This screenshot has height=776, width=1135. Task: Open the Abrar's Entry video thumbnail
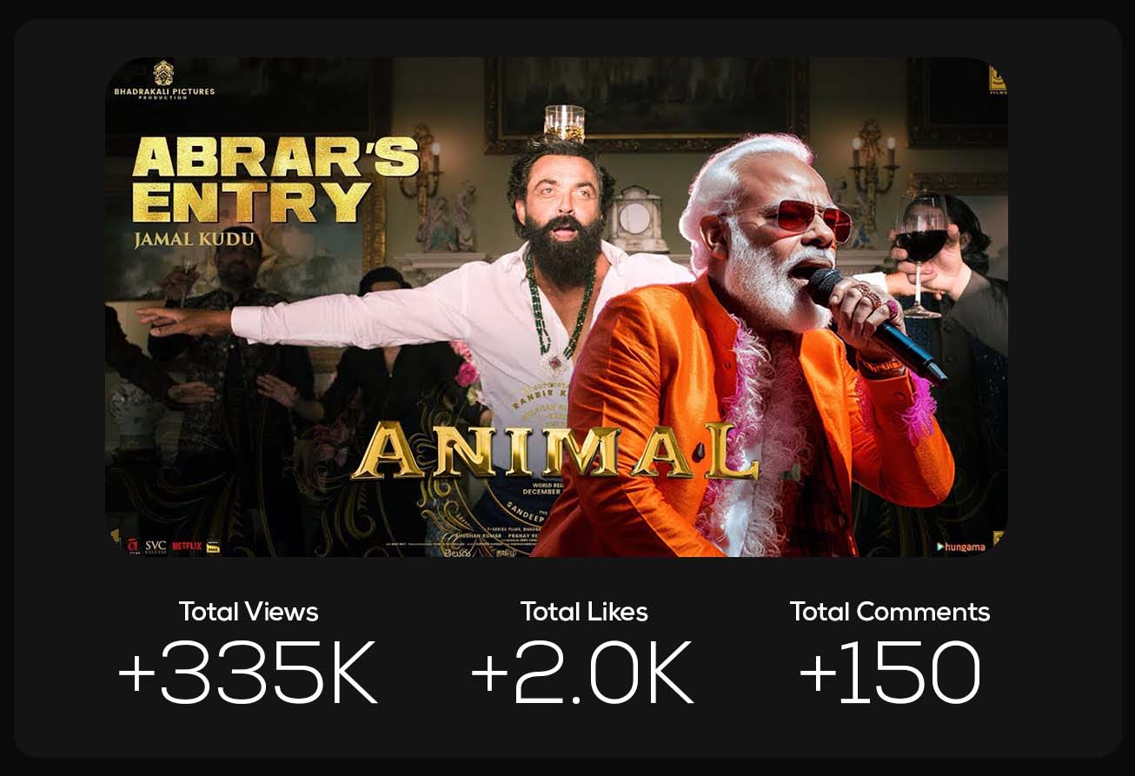(556, 307)
